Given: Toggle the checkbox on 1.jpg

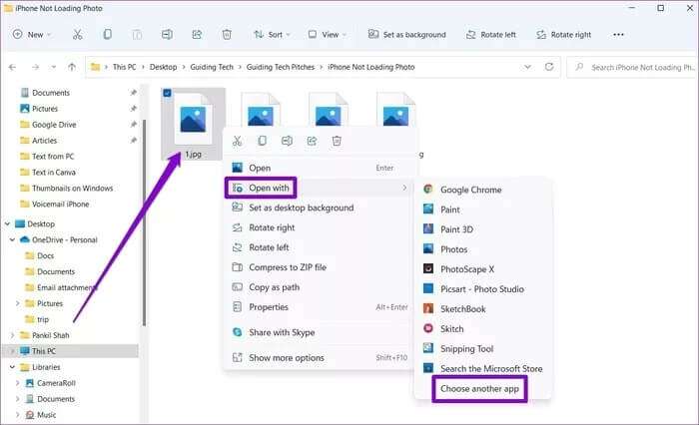Looking at the screenshot, I should coord(167,93).
